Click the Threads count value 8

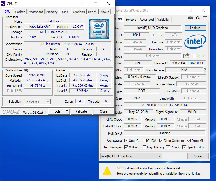pyautogui.click(x=106, y=102)
